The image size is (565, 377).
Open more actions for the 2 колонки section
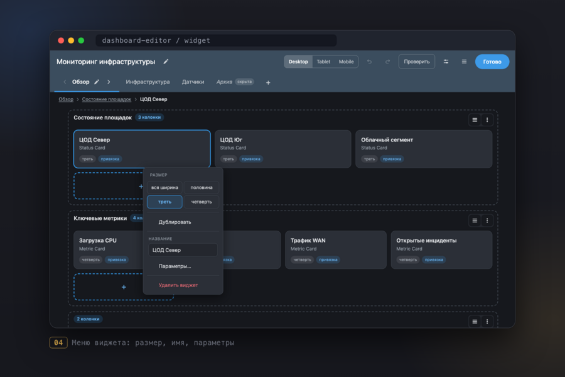pos(487,322)
